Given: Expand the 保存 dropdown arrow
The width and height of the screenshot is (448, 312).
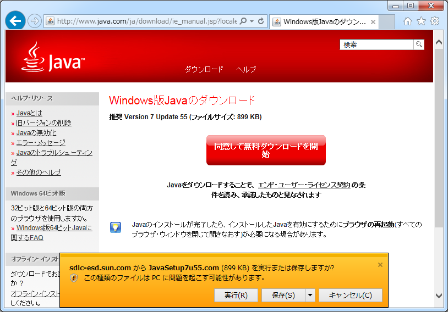Looking at the screenshot, I should [x=310, y=295].
